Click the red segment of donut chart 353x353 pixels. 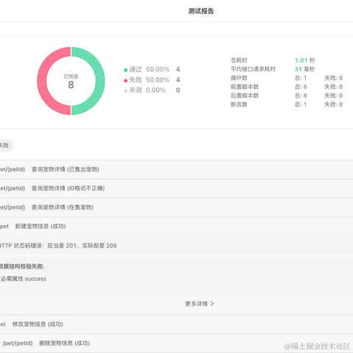tap(42, 81)
